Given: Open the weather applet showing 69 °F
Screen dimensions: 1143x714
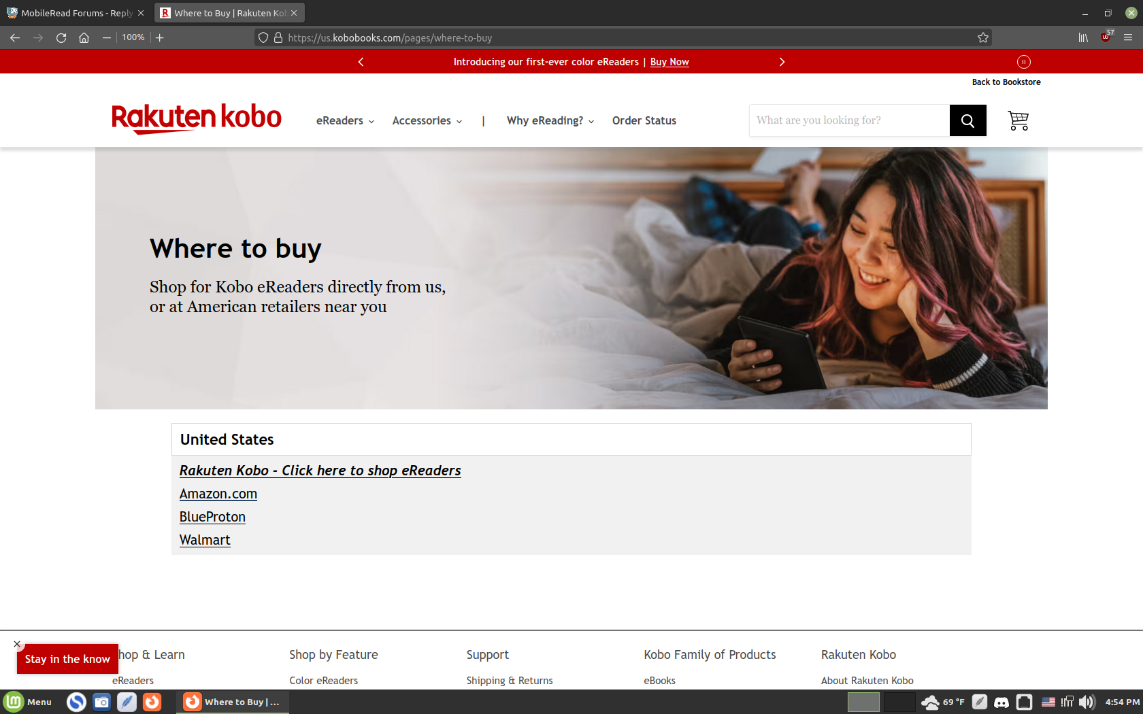Looking at the screenshot, I should [x=943, y=702].
